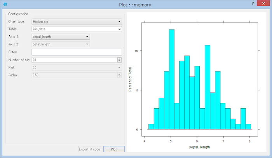272x158 pixels.
Task: Click the app globe icon in title bar
Action: click(5, 4)
